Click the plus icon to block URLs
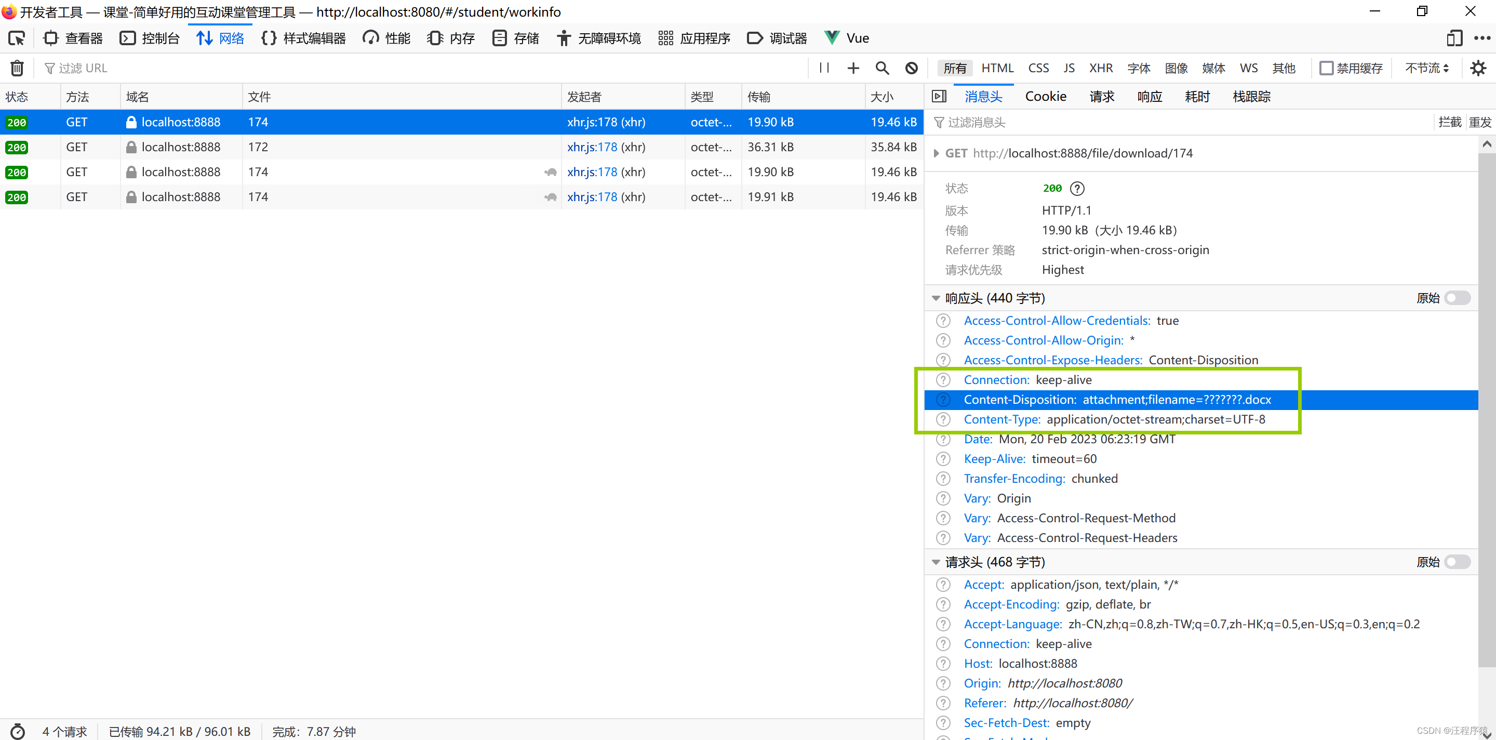Viewport: 1496px width, 740px height. pos(853,68)
